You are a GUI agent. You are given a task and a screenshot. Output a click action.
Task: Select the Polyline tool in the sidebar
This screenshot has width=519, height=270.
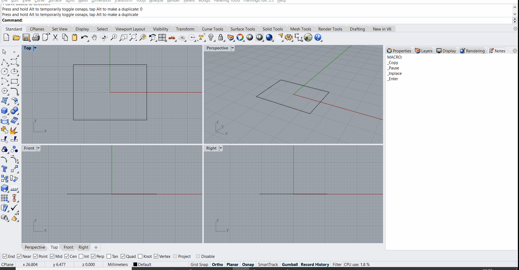pyautogui.click(x=5, y=62)
